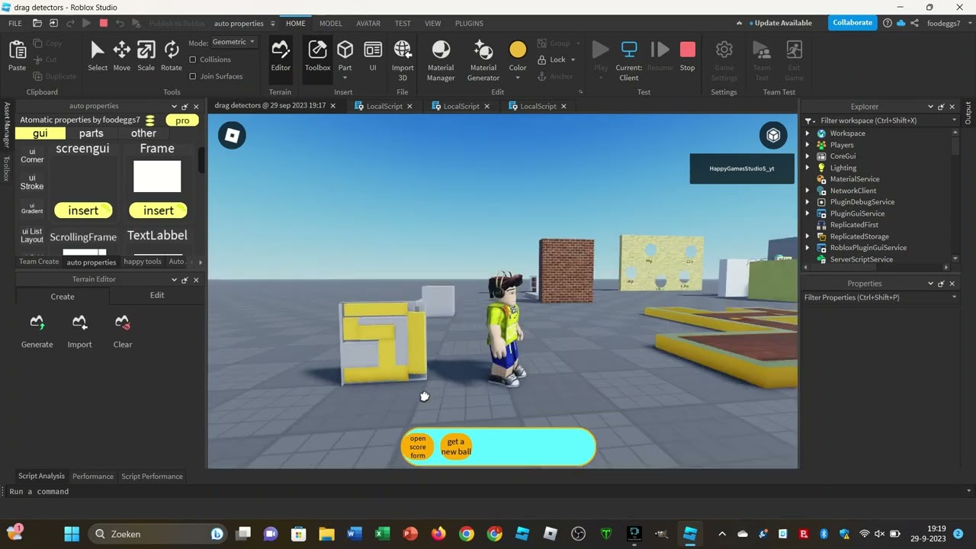Viewport: 976px width, 549px height.
Task: Click the yellow 'pro' button
Action: (x=182, y=120)
